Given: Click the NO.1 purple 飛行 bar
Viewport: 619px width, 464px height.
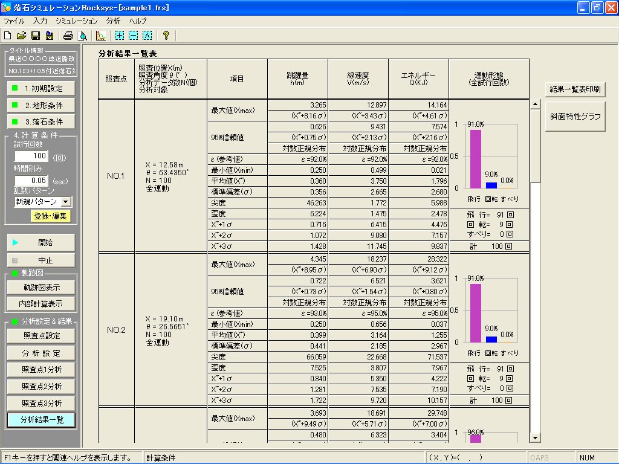Looking at the screenshot, I should point(475,159).
